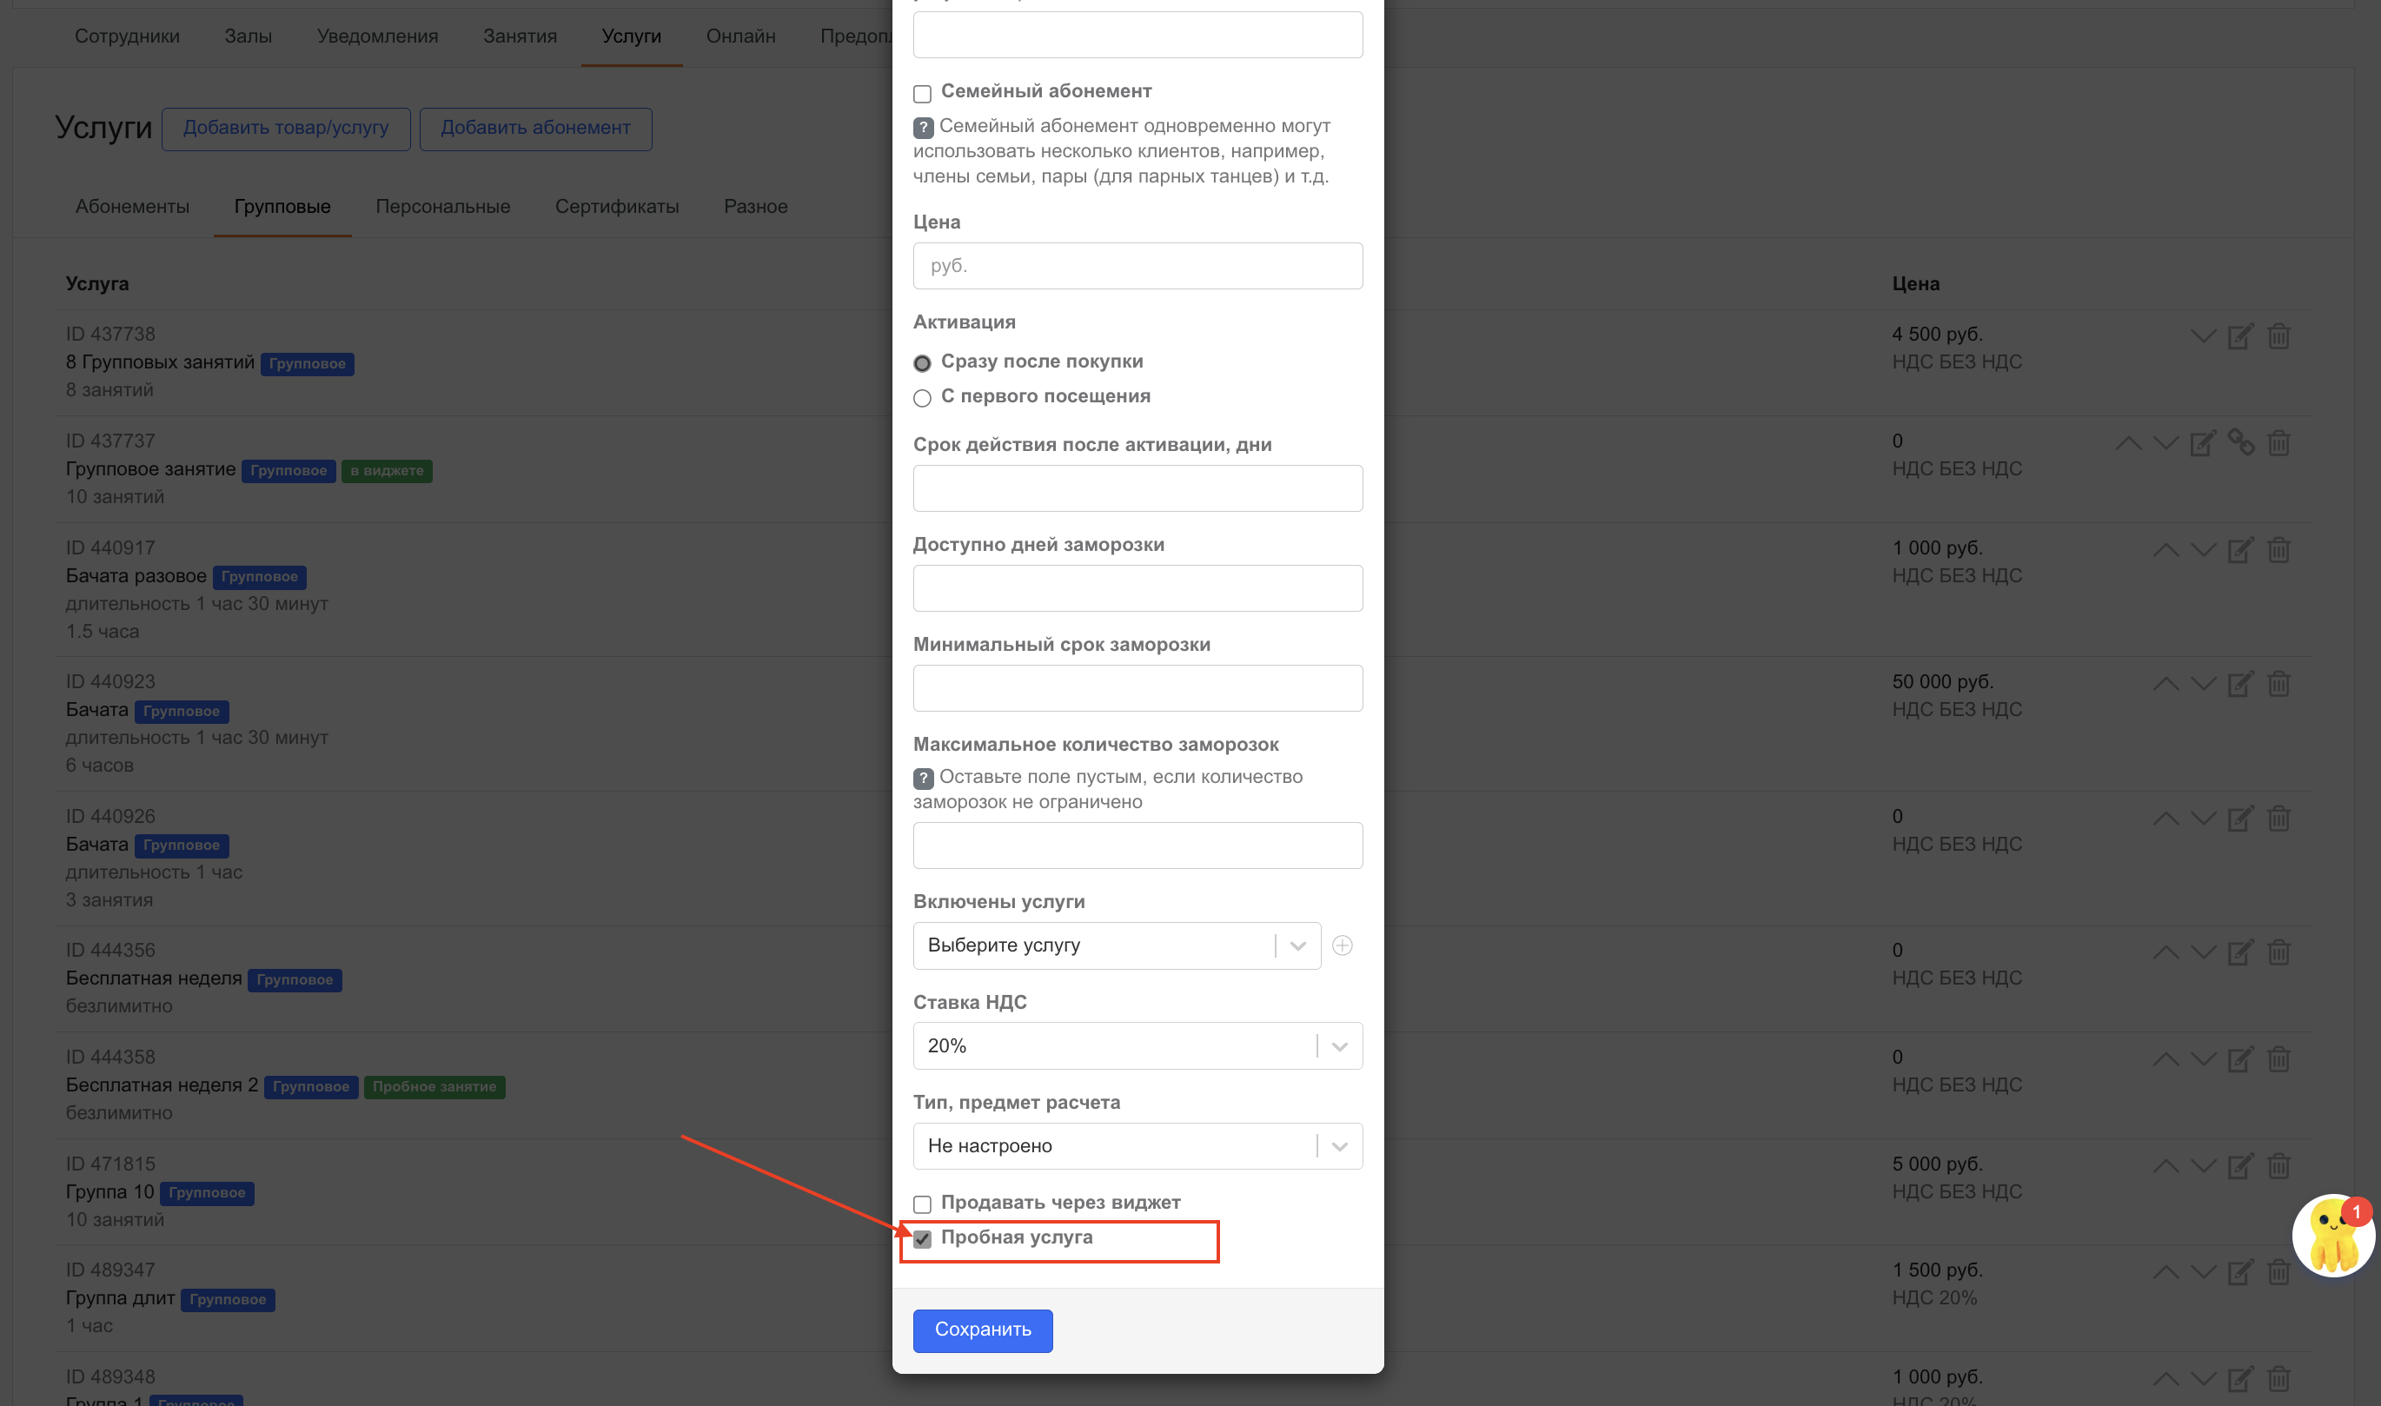
Task: Expand the Ставка НДС 20% dropdown
Action: [x=1137, y=1046]
